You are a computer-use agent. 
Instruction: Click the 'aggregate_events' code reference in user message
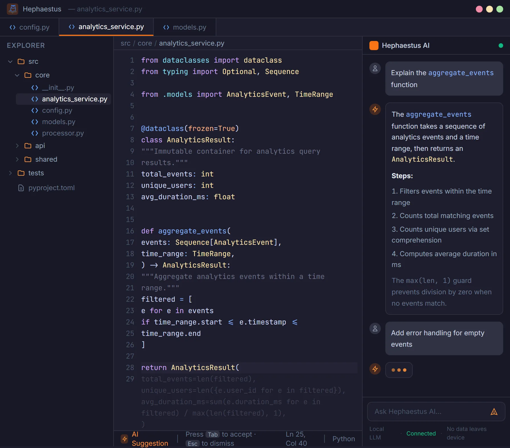click(461, 73)
